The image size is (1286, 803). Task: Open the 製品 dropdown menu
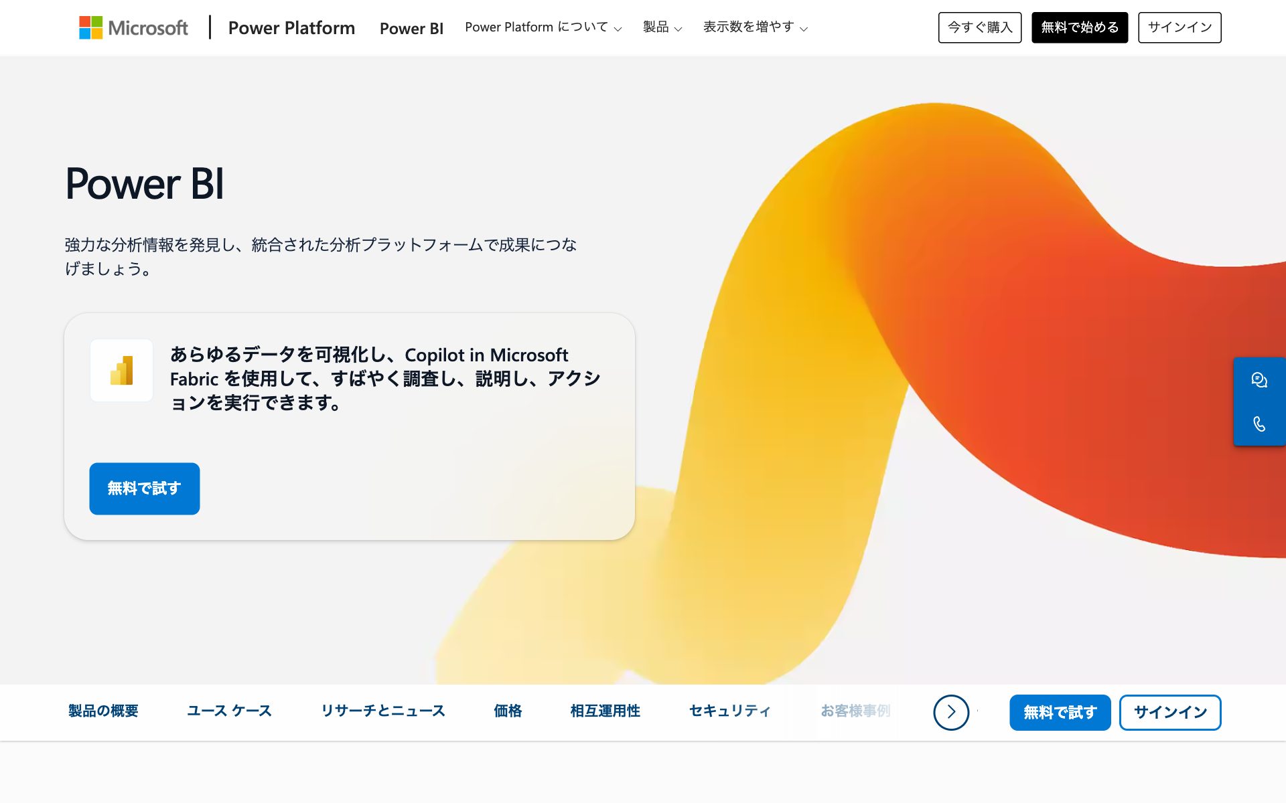click(x=662, y=27)
